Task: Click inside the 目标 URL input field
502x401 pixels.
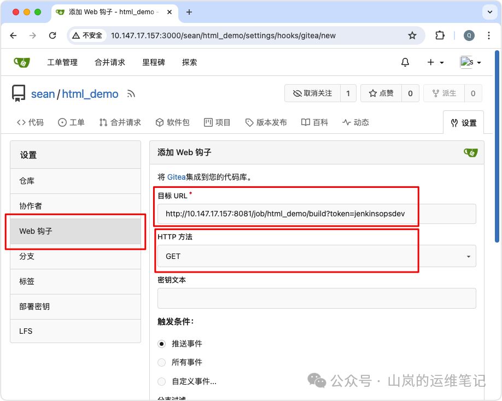Action: coord(315,214)
